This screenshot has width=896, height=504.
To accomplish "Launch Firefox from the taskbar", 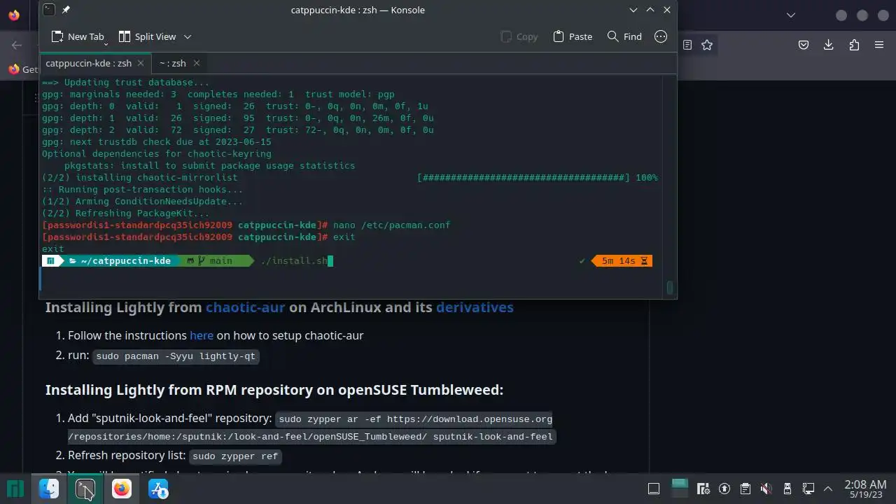I will click(x=122, y=489).
